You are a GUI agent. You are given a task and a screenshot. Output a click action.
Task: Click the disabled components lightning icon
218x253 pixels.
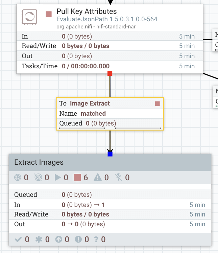[119, 178]
